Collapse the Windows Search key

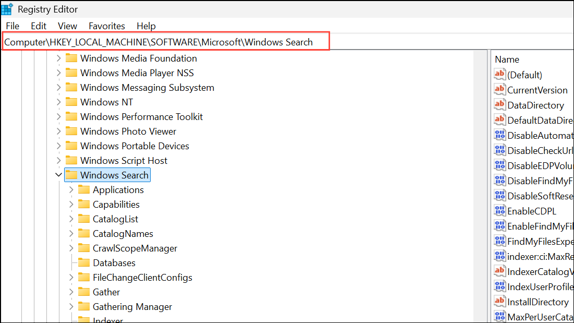58,175
